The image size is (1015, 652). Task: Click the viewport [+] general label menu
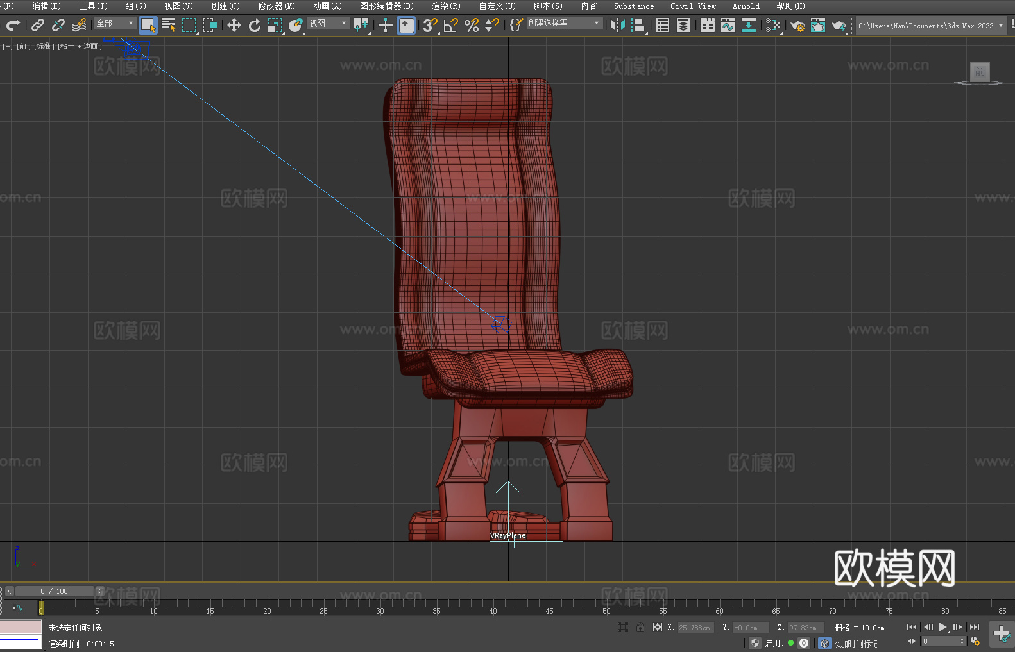pyautogui.click(x=8, y=46)
